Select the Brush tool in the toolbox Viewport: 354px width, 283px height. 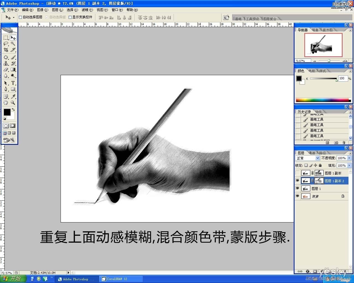[x=13, y=57]
